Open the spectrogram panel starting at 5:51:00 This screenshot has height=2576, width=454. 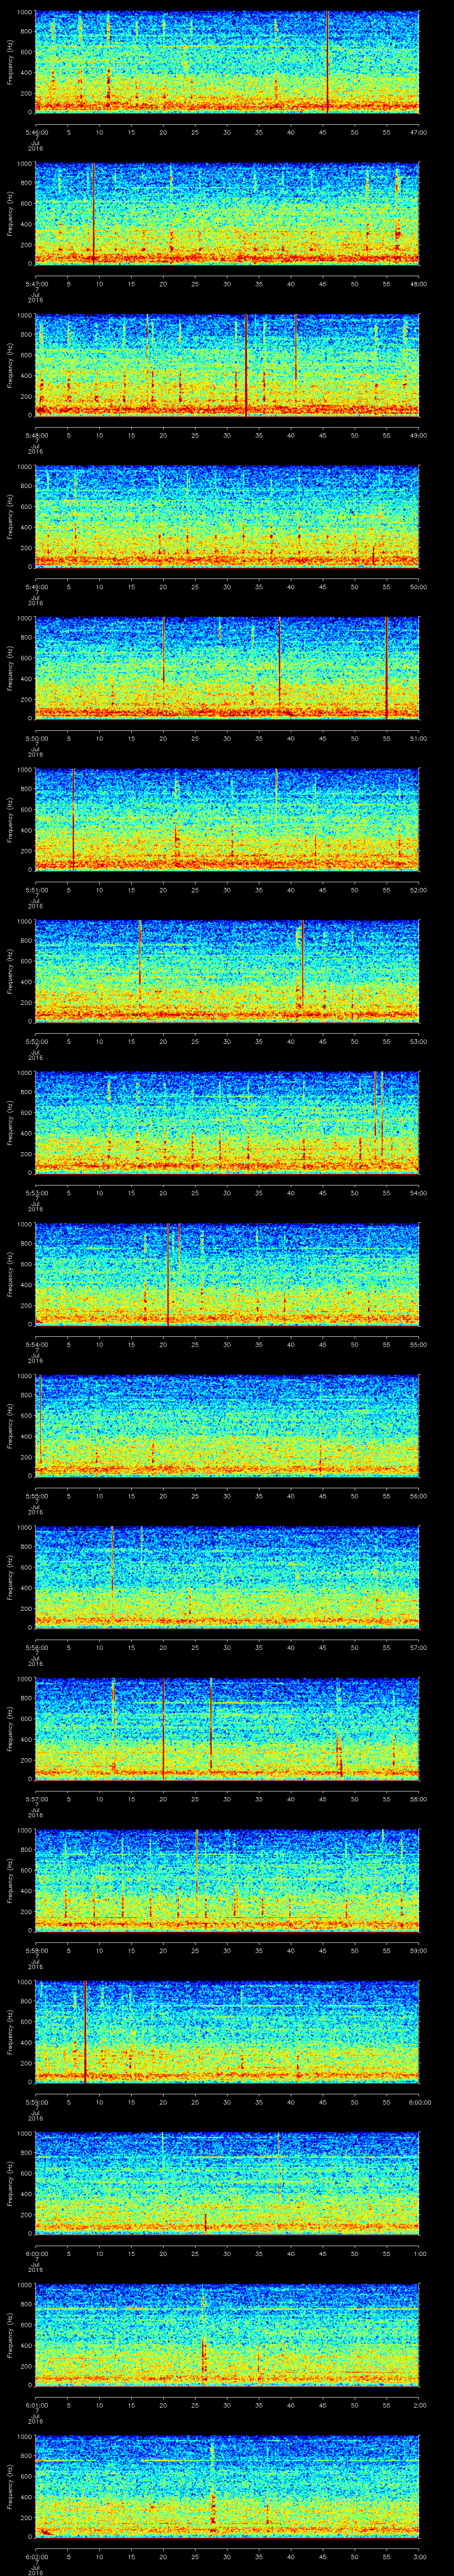pos(227,820)
